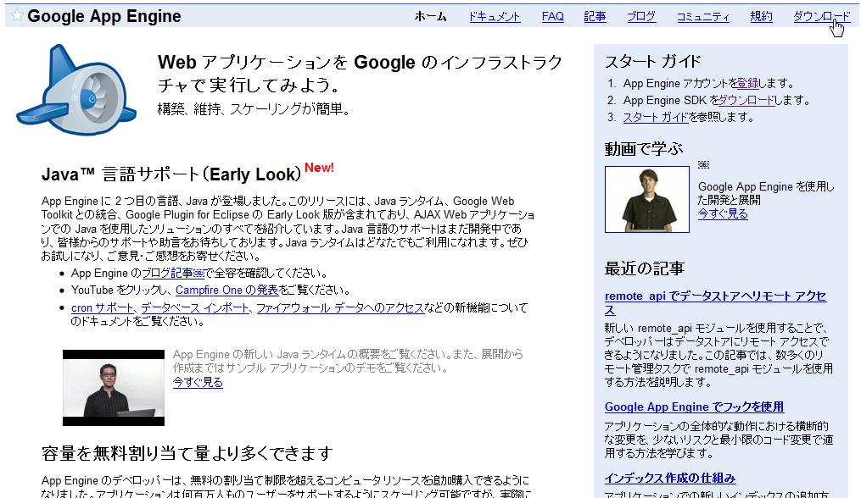This screenshot has width=861, height=498.
Task: Click the sidebar video thumbnail of the presenter
Action: 647,200
